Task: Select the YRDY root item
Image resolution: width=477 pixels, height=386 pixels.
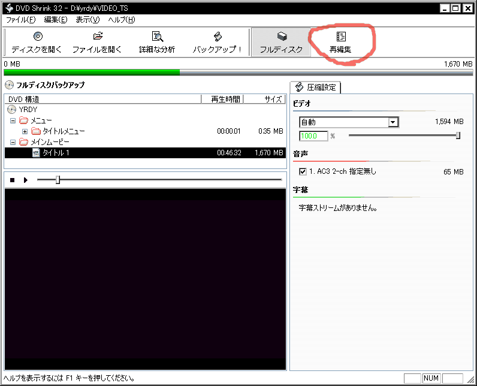Action: (28, 109)
